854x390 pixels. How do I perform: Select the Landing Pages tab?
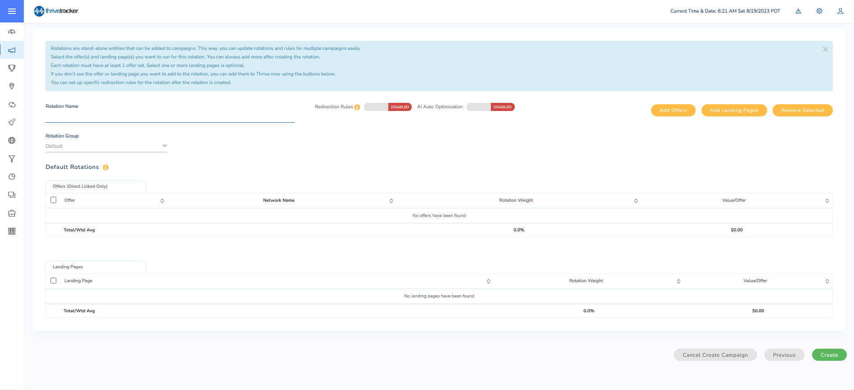96,267
